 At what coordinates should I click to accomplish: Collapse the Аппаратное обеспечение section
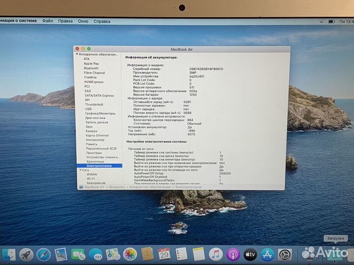77,54
